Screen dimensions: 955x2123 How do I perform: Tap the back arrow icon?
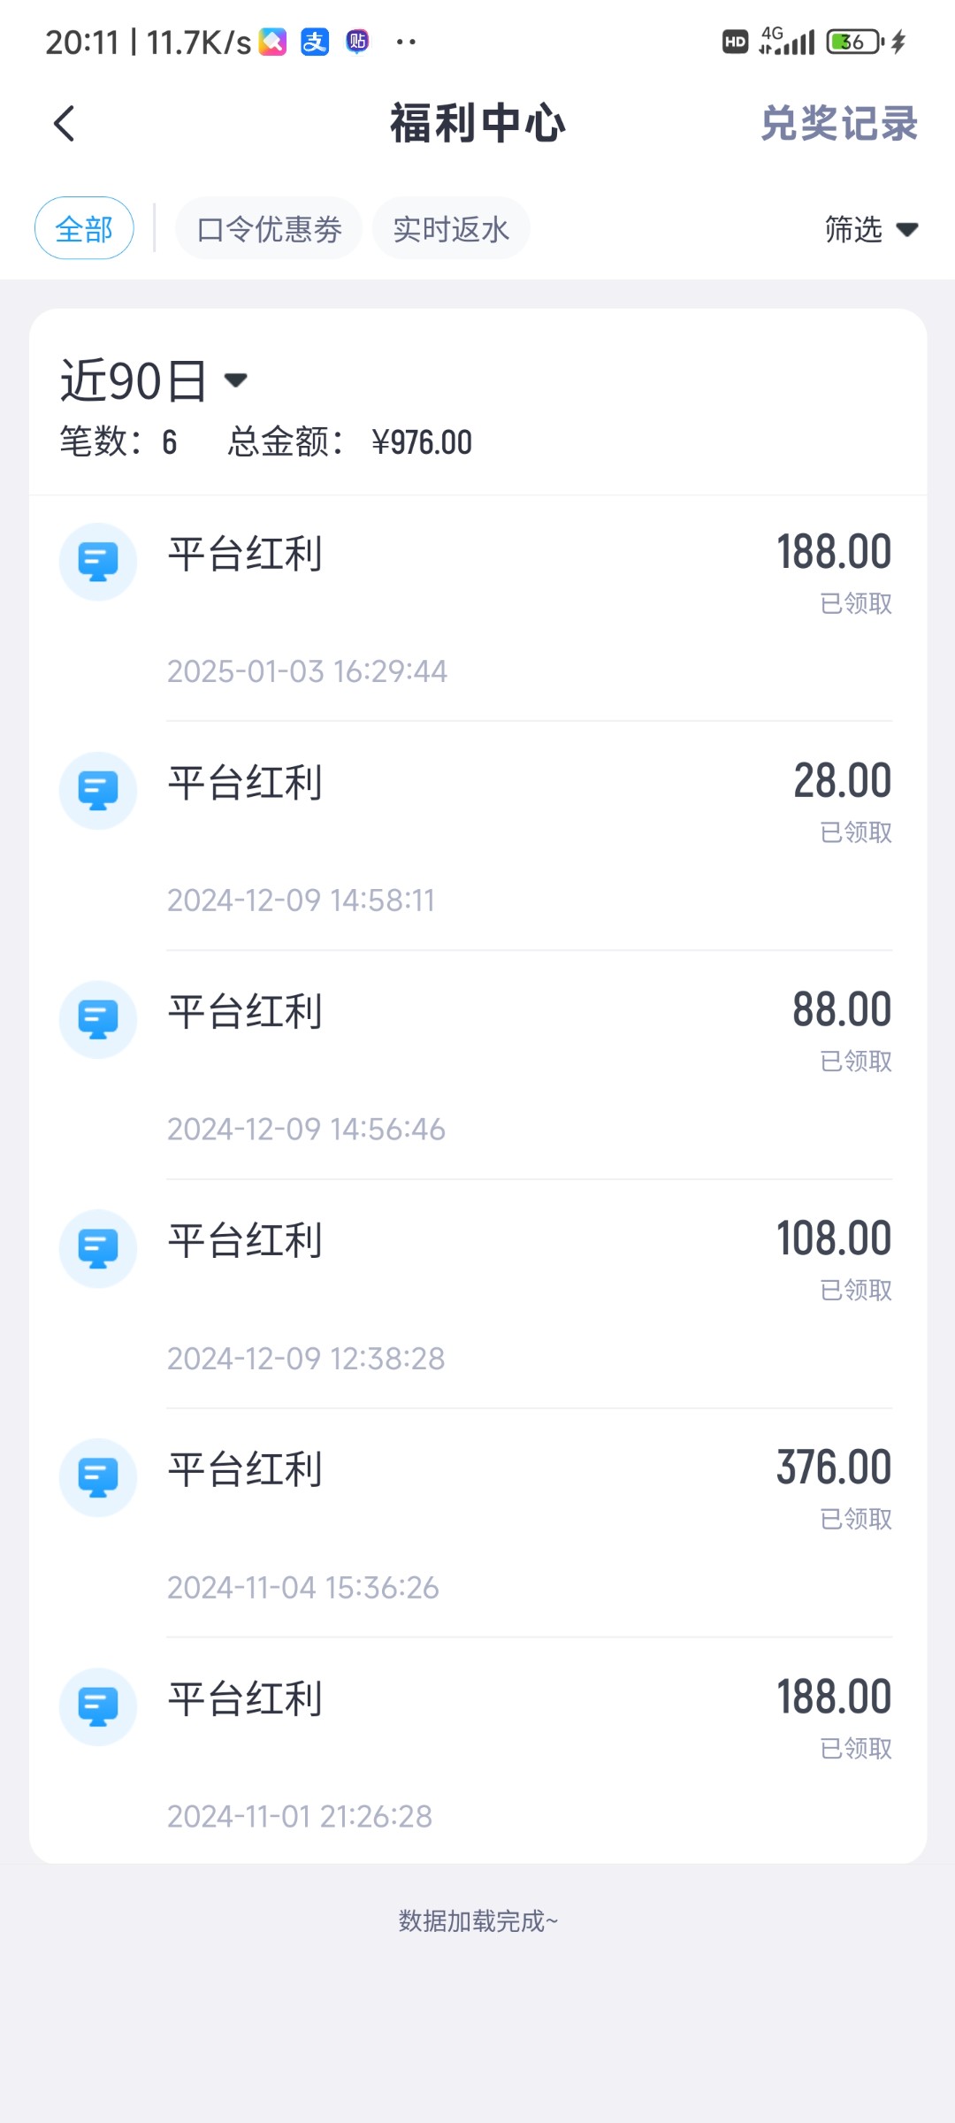65,123
